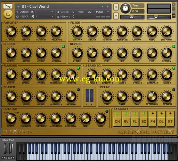The width and height of the screenshot is (178, 161).
Task: Click the PV button at top right
Action: 173,16
